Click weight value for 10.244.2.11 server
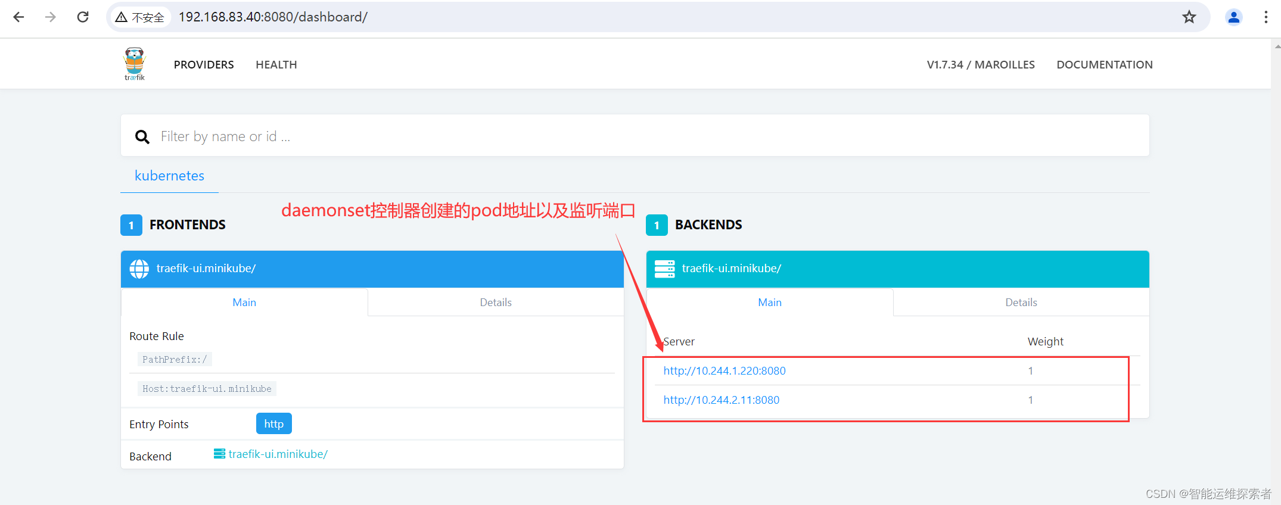 click(x=1030, y=400)
